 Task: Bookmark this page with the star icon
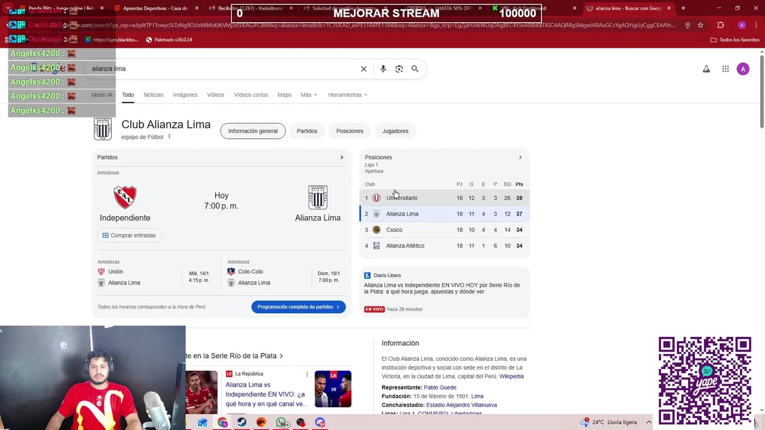[x=700, y=25]
